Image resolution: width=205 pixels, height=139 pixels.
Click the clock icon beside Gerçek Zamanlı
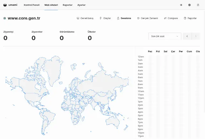138,18
